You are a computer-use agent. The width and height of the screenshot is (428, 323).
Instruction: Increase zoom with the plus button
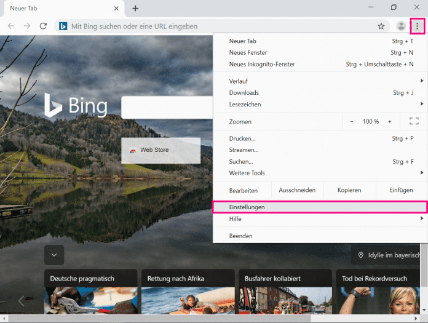(x=389, y=122)
